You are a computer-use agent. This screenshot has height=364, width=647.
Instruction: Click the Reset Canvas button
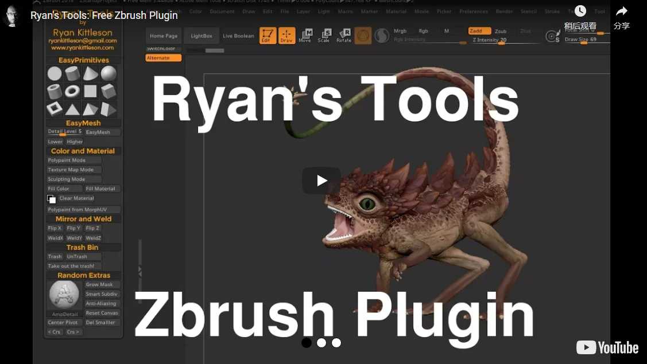point(102,314)
